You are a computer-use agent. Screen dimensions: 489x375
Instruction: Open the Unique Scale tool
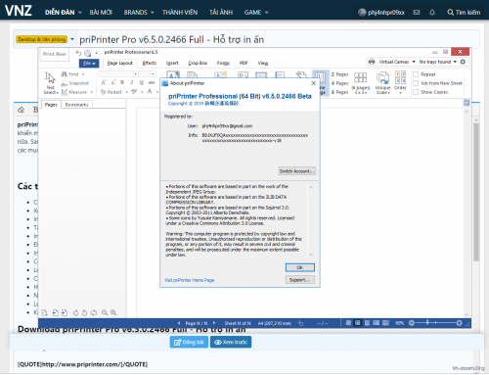(x=382, y=83)
